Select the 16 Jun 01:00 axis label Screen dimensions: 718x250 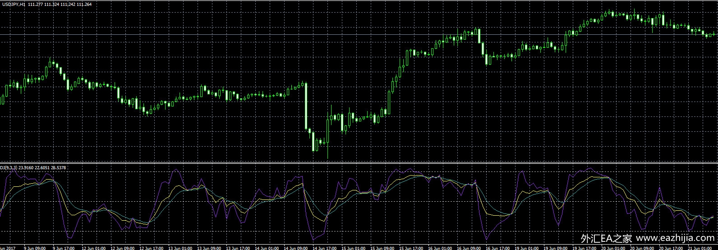coord(439,248)
